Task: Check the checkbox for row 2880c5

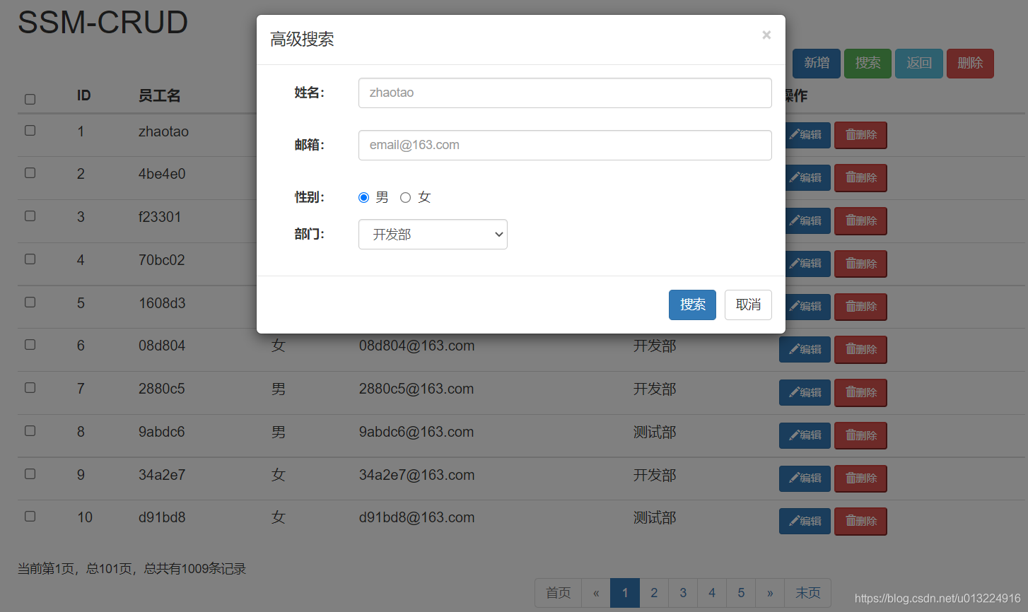Action: [x=30, y=387]
